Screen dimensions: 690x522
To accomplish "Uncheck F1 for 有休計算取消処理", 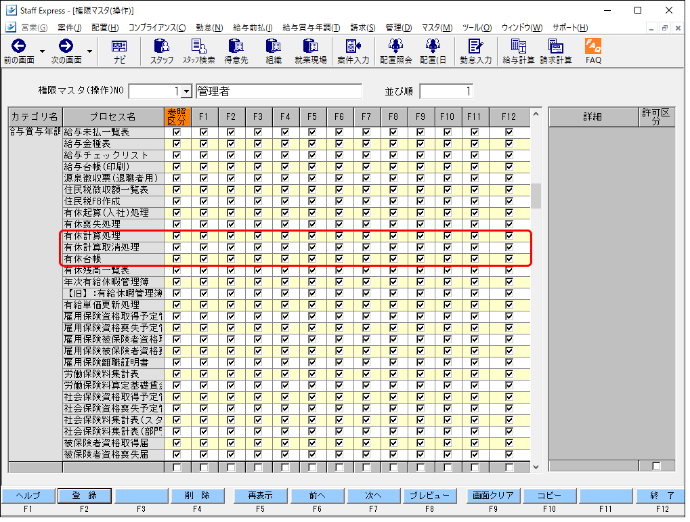I will [204, 247].
